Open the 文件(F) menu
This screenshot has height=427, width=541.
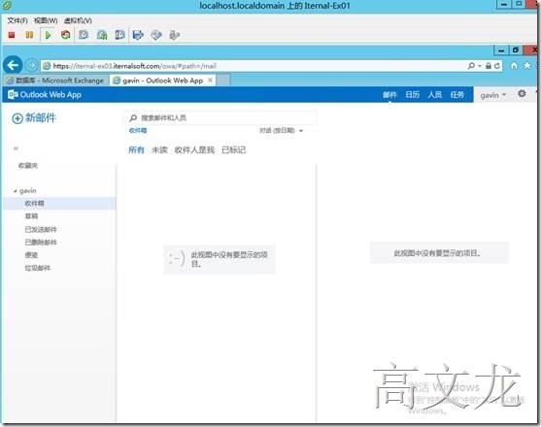pos(17,20)
